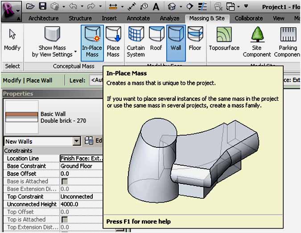This screenshot has width=301, height=233.
Task: Select the In-Place Mass tool
Action: tap(92, 43)
